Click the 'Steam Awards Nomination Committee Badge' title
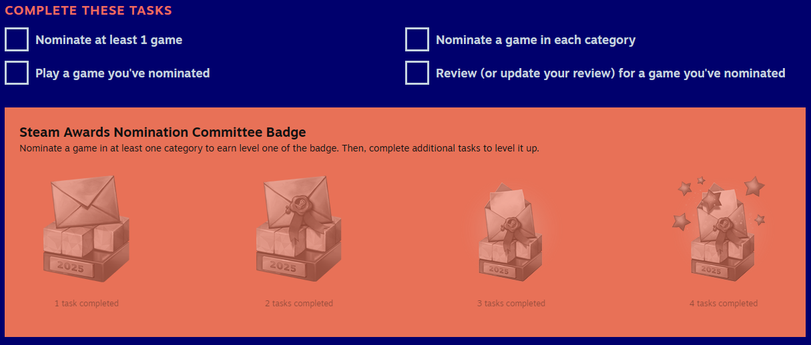The image size is (811, 345). tap(163, 132)
